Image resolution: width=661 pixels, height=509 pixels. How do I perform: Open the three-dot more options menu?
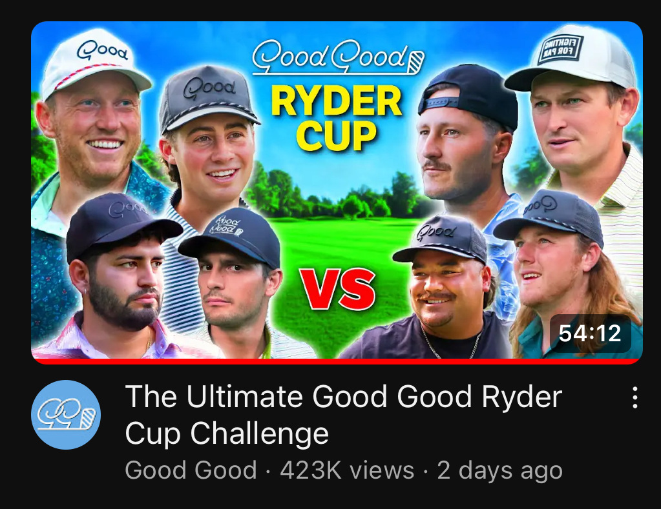coord(635,397)
